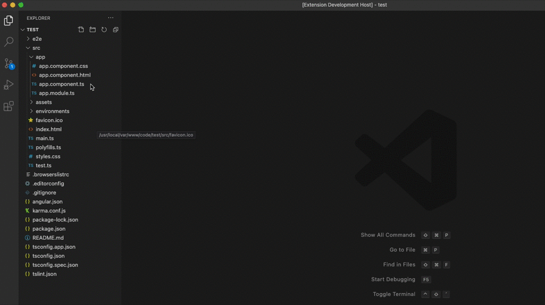This screenshot has width=545, height=305.
Task: Open Explorer views and more actions menu
Action: click(x=111, y=18)
